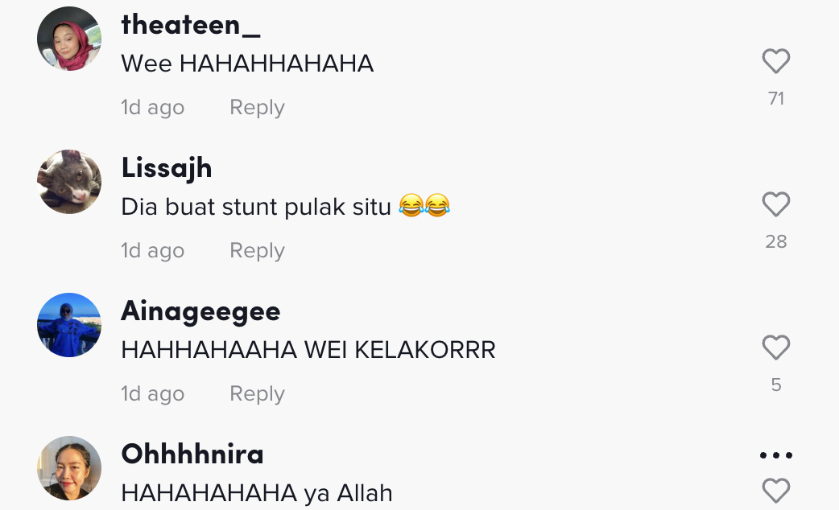Reply to Ainageegee's comment
Screen dimensions: 839x510
[258, 394]
